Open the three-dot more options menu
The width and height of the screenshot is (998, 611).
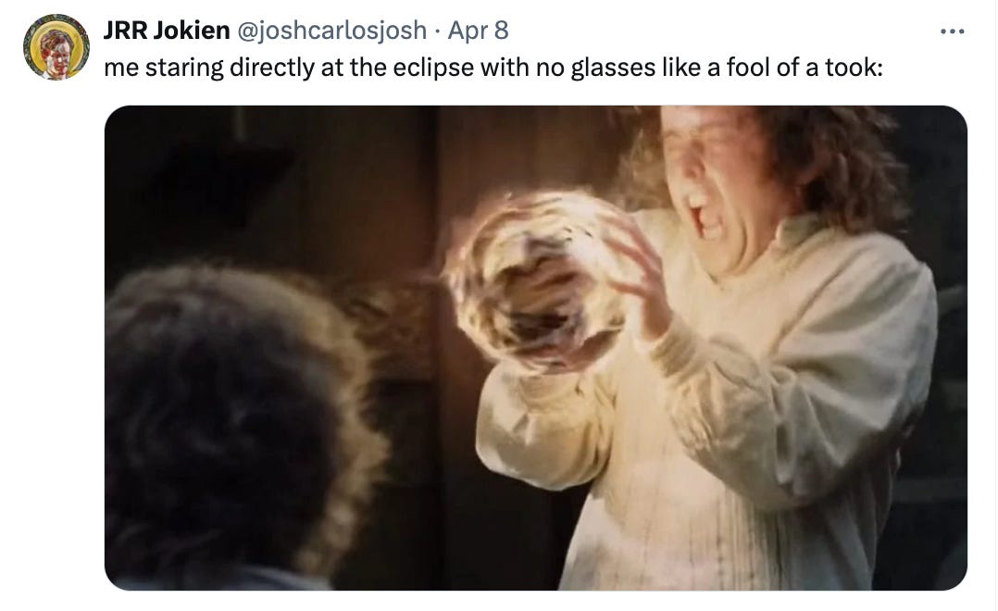(952, 31)
